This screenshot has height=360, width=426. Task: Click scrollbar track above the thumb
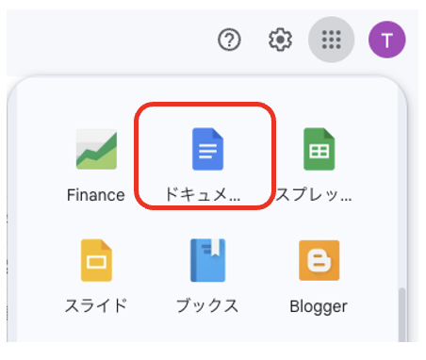point(401,188)
